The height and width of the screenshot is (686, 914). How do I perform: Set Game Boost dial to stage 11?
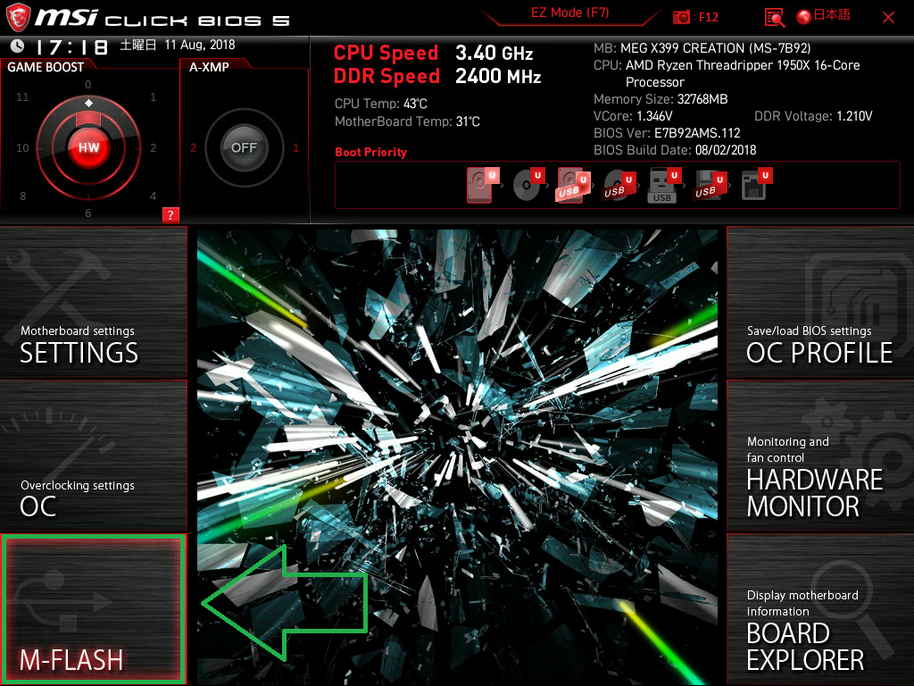(x=22, y=96)
